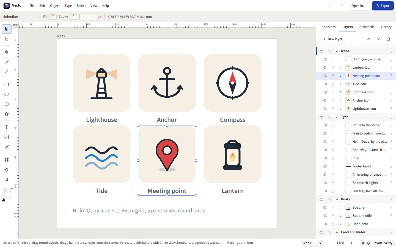Click the Redo arrow
This screenshot has width=396, height=247.
coord(341,6)
